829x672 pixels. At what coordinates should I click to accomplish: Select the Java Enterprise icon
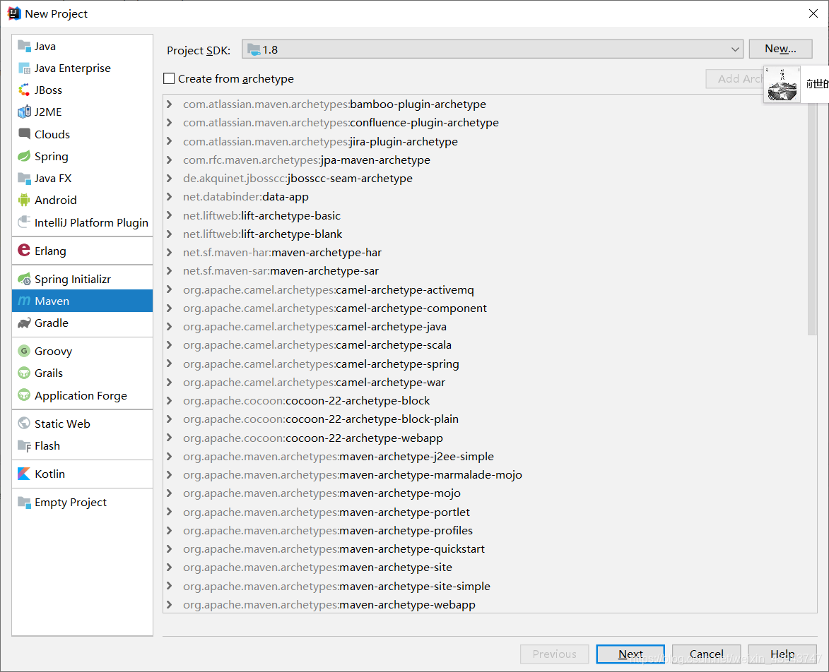pos(24,68)
